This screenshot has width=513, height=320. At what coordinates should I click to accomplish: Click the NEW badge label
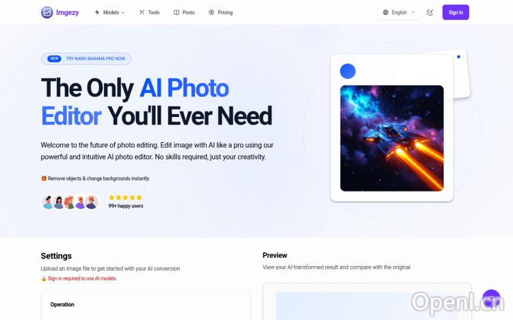point(54,59)
